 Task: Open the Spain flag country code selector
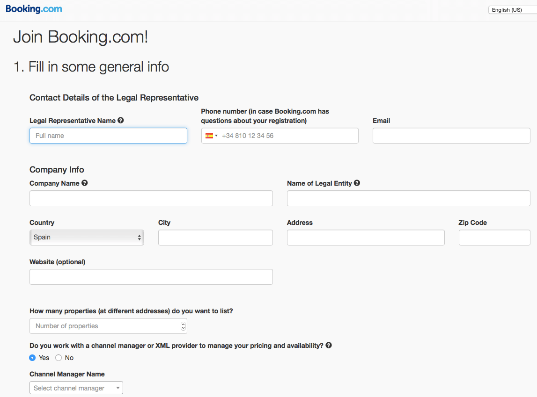pyautogui.click(x=211, y=136)
